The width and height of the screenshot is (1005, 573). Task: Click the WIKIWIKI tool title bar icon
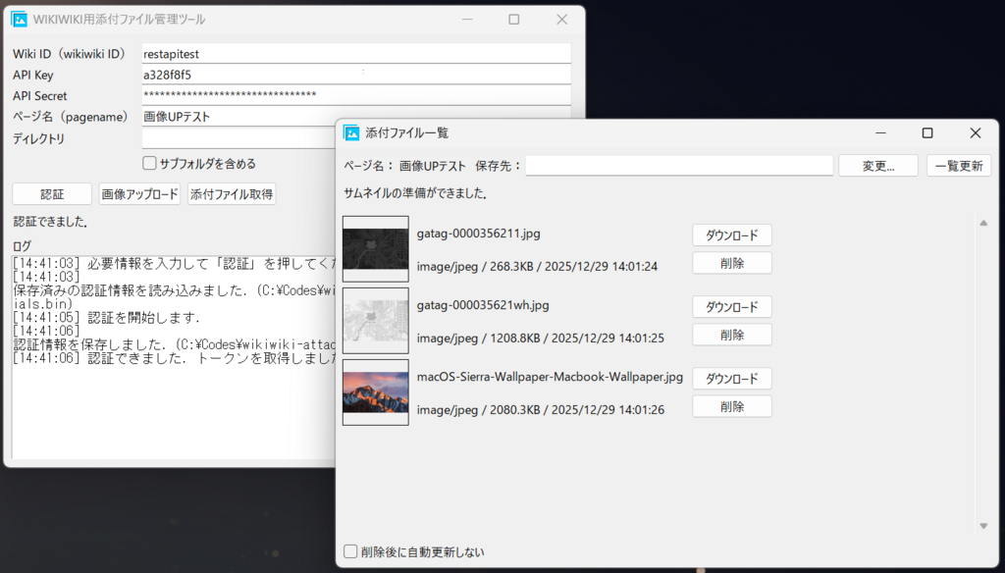[19, 19]
